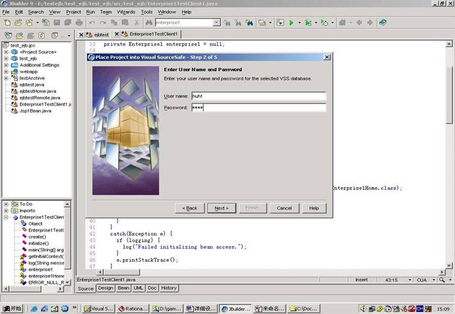
Task: Switch to the Bean tab
Action: point(123,288)
